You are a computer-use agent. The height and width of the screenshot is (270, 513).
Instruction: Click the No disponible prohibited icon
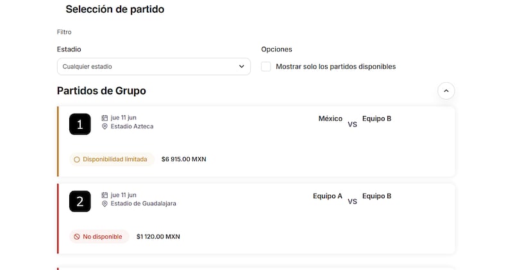point(77,237)
